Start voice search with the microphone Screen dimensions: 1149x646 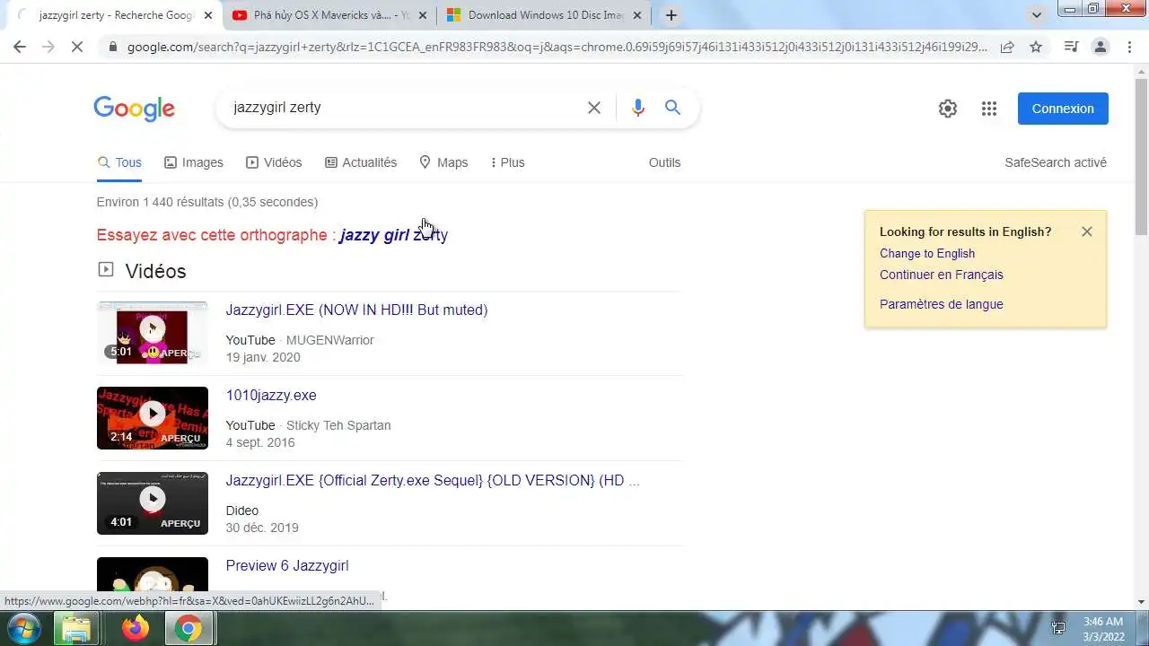[637, 108]
